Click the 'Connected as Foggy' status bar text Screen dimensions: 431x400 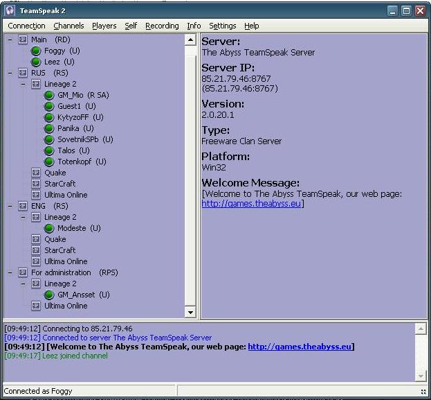tap(38, 391)
